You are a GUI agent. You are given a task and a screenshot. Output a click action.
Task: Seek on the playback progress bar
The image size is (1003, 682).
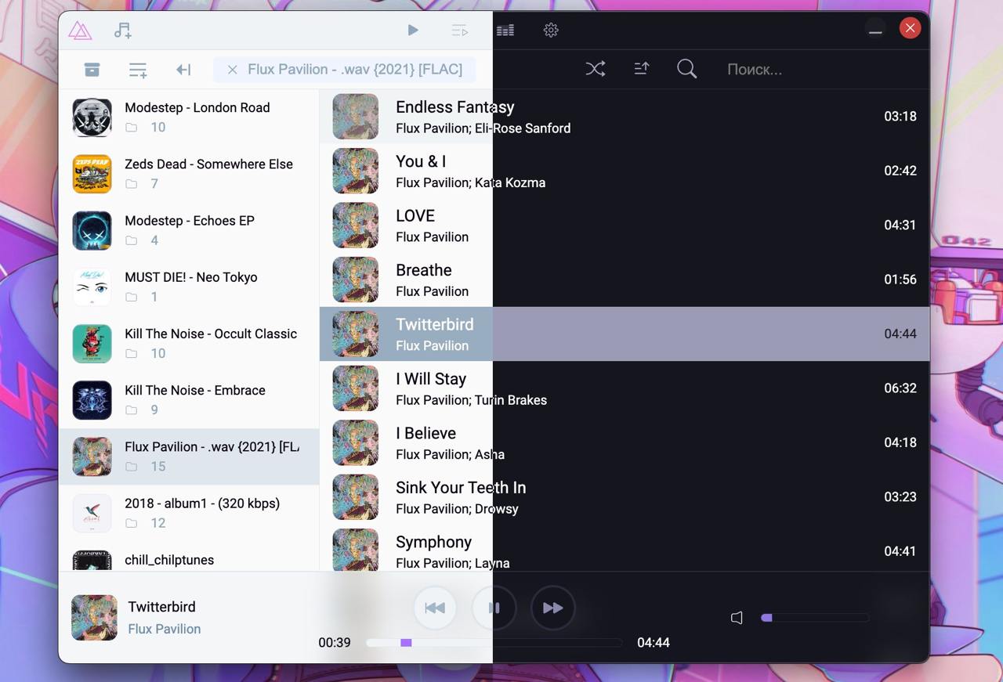click(494, 643)
